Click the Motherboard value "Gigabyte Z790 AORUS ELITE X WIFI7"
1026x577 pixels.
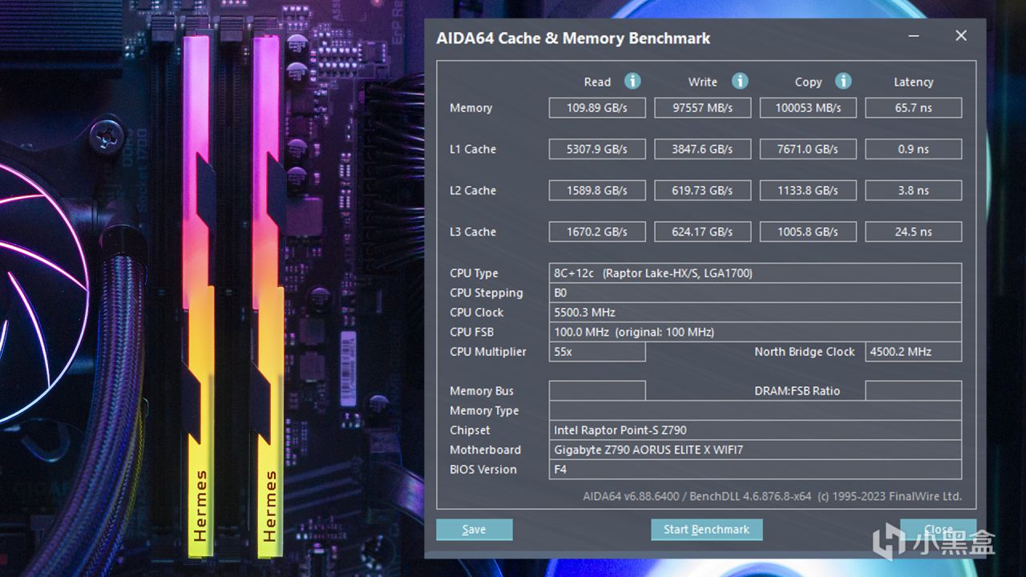(755, 450)
